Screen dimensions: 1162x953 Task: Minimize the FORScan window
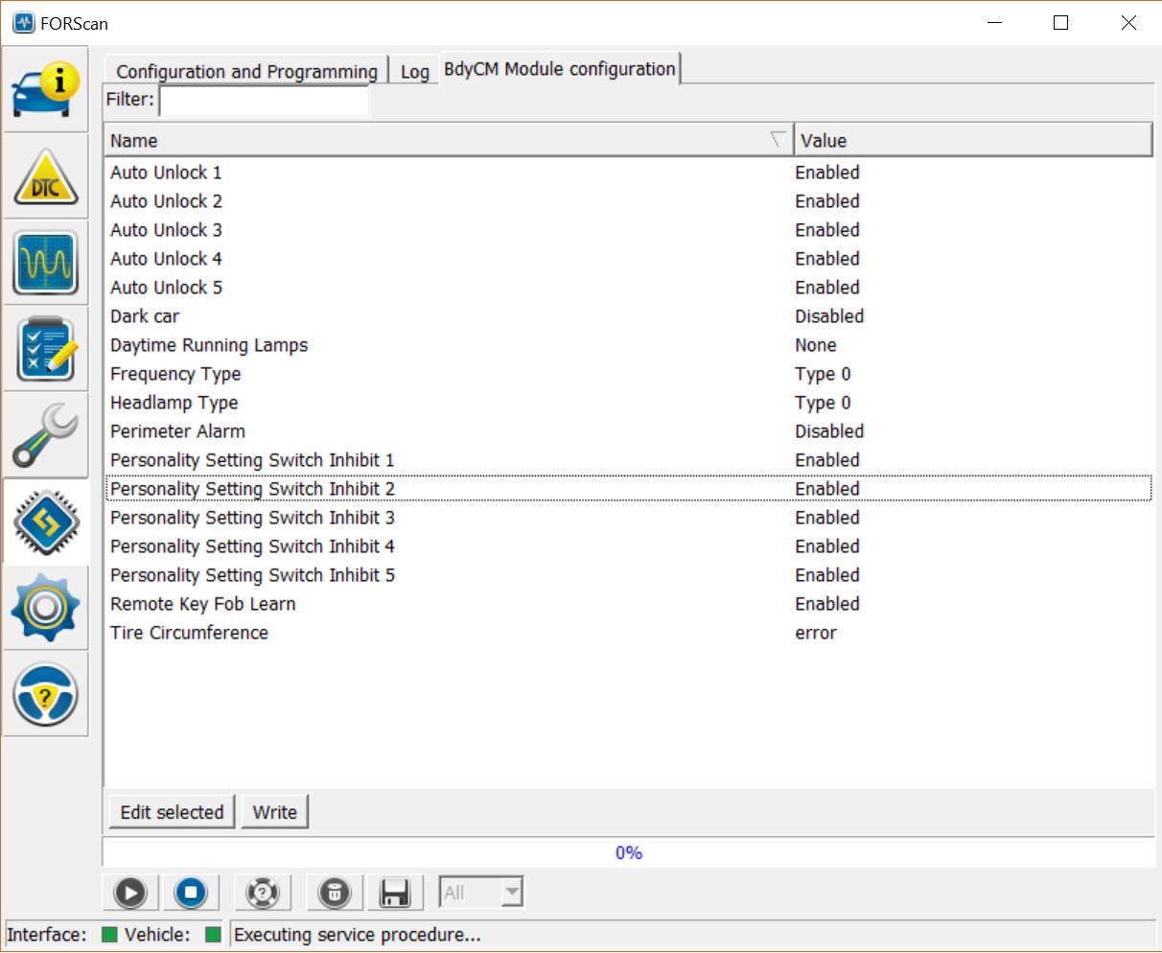tap(994, 23)
